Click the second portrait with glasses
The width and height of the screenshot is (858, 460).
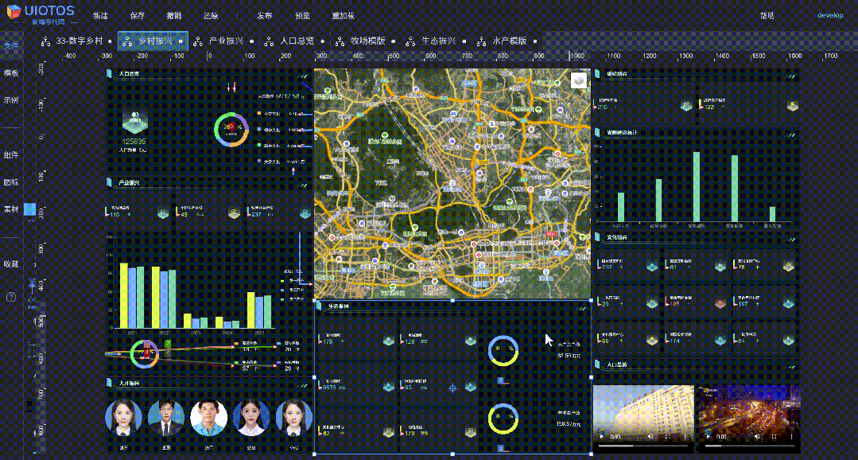coord(166,418)
